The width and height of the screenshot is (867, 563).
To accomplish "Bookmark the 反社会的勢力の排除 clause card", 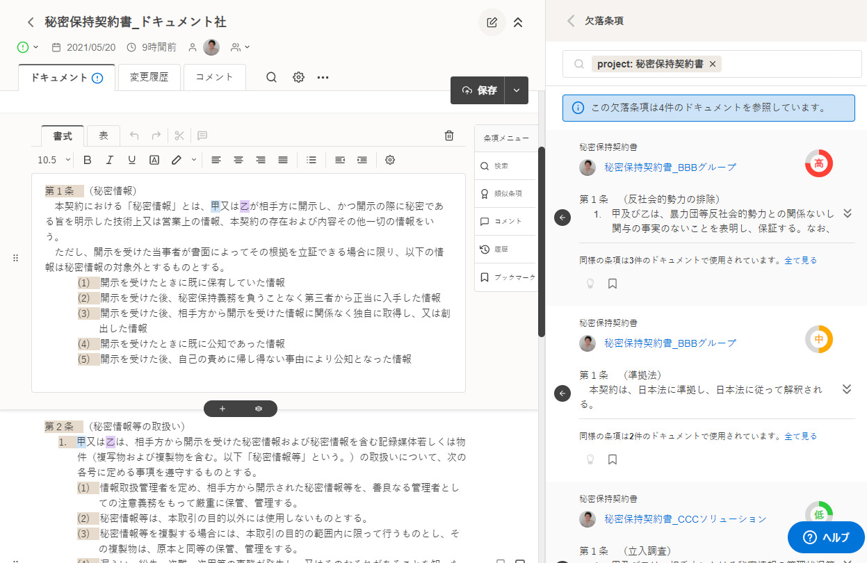I will pos(612,283).
